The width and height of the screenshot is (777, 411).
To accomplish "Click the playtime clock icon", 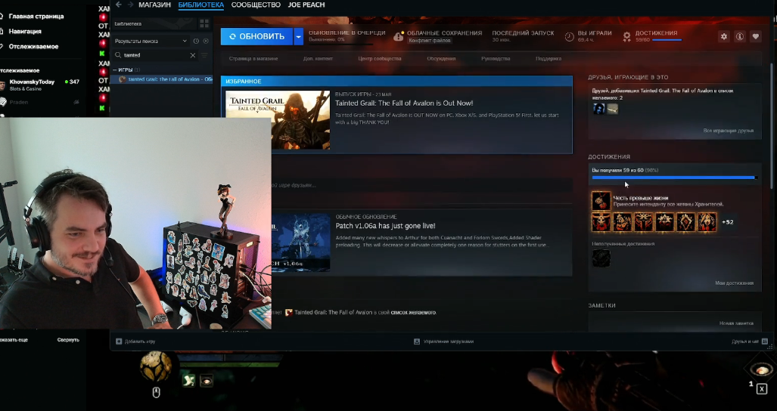I will coord(570,36).
